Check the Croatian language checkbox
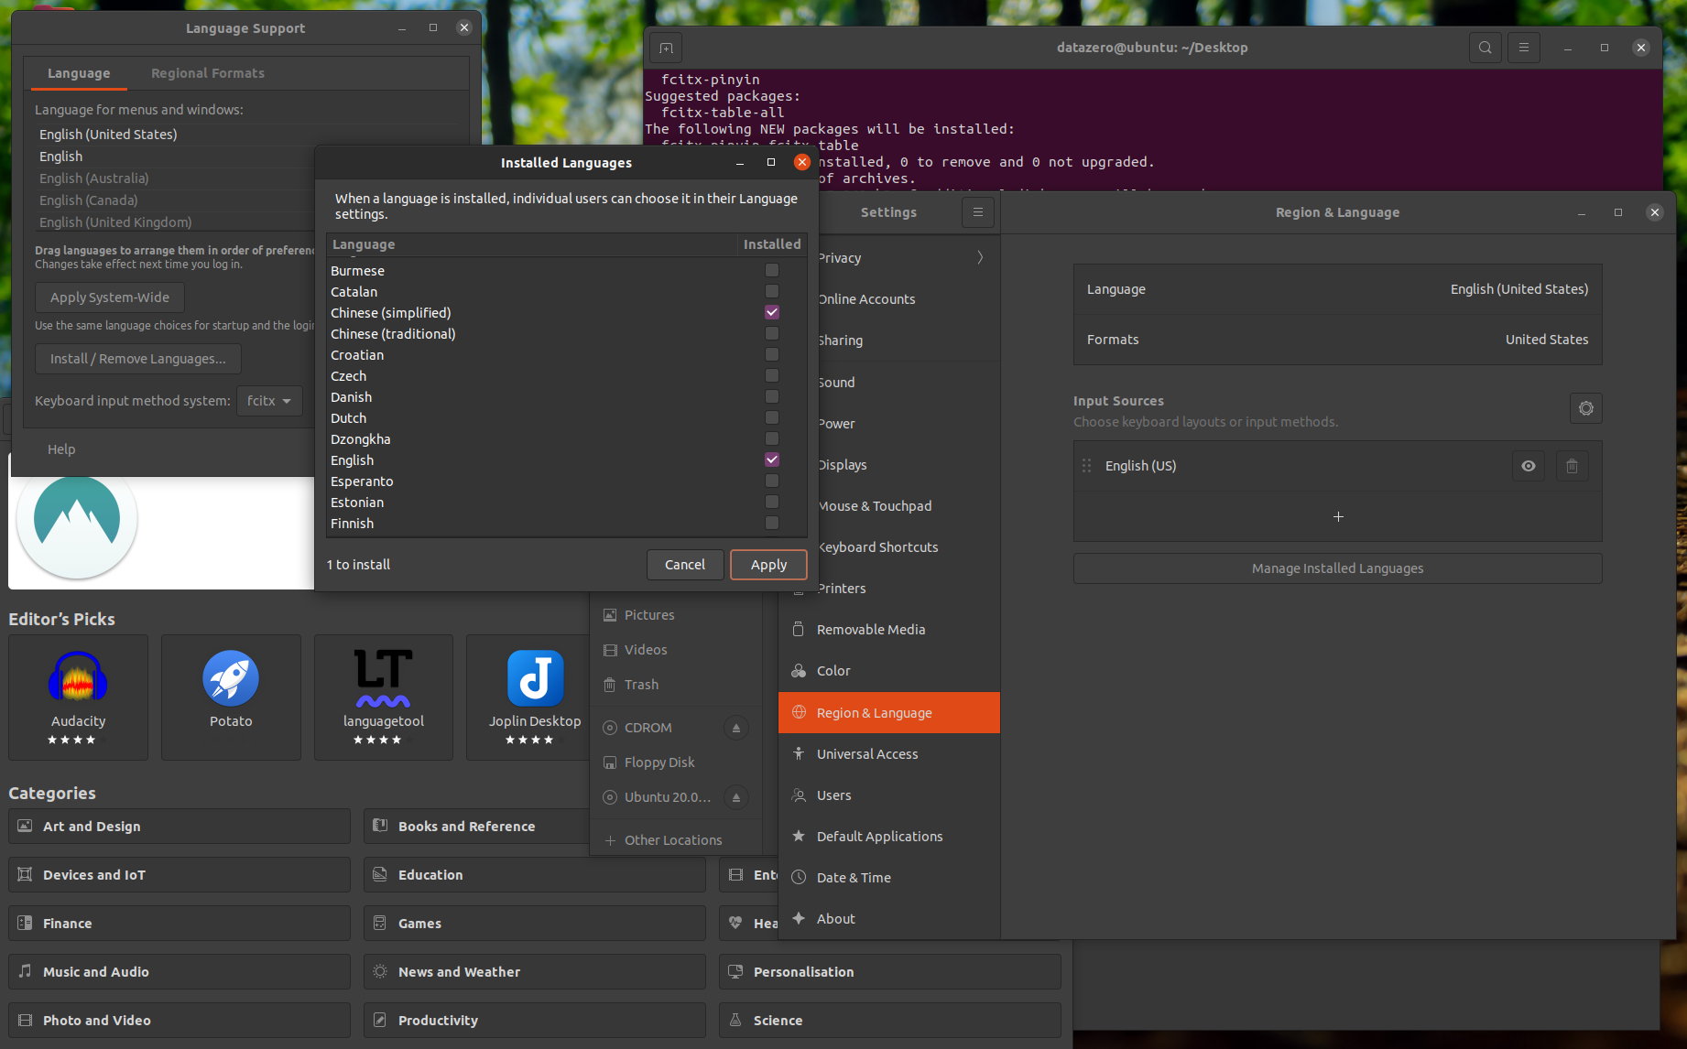This screenshot has height=1049, width=1687. [772, 354]
